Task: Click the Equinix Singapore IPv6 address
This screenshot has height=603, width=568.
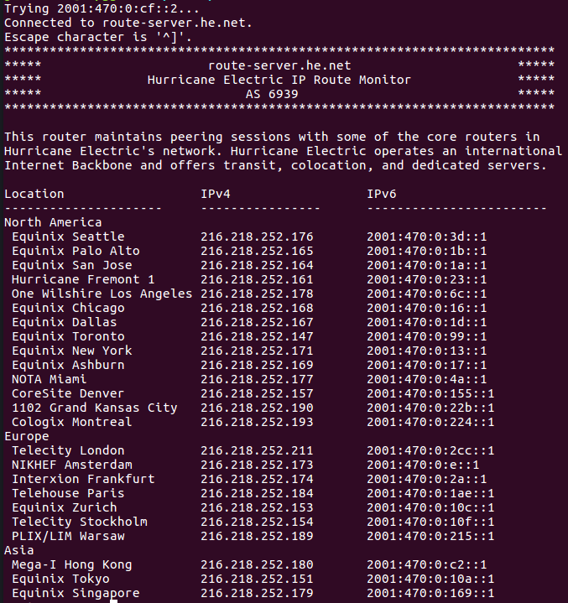Action: coord(430,593)
